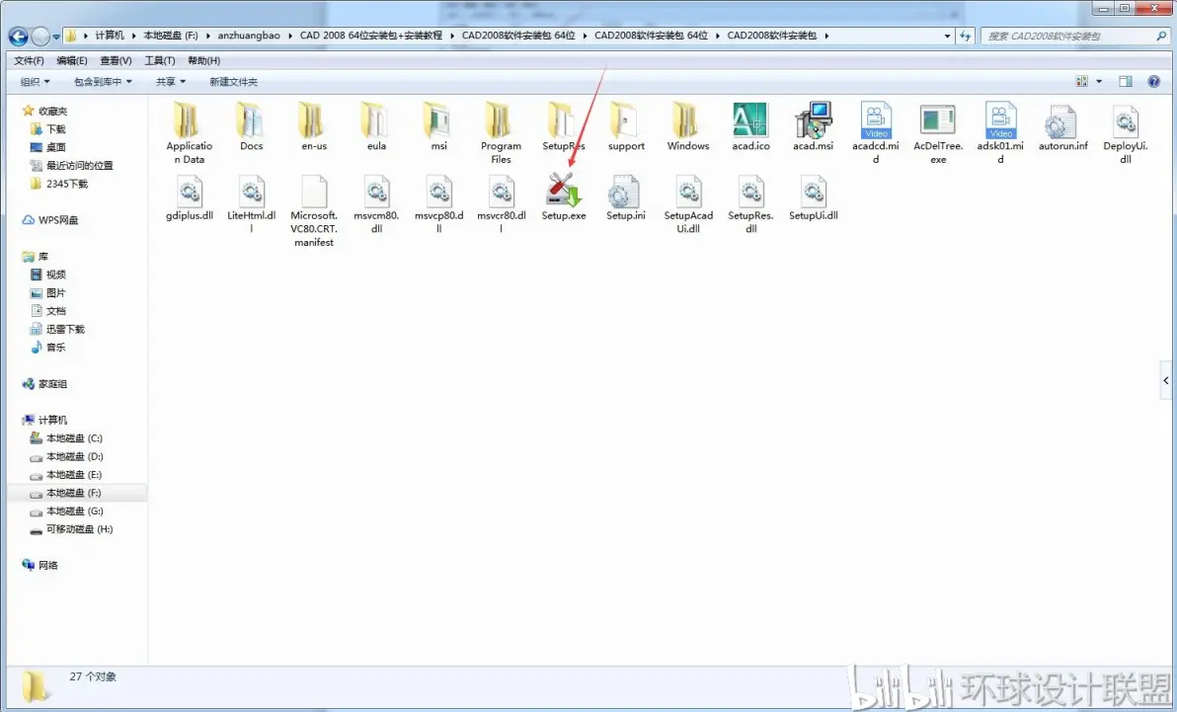
Task: Select the autorun.inf file
Action: tap(1062, 120)
